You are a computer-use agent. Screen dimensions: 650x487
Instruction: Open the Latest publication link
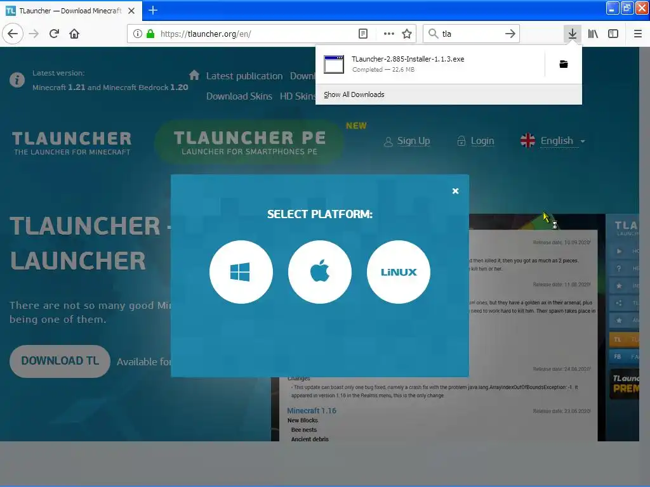(x=244, y=76)
